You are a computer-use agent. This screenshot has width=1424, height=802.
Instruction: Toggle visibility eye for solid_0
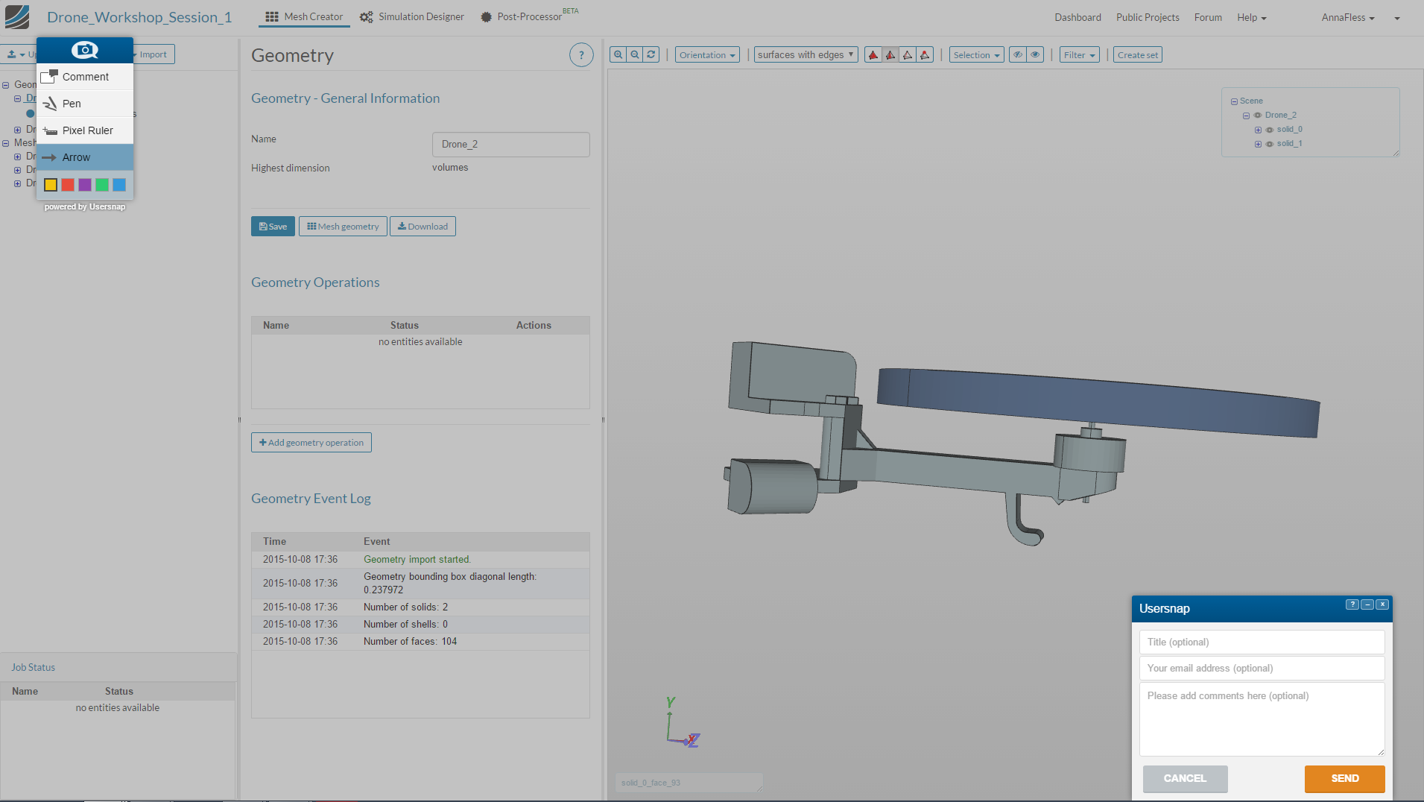click(x=1270, y=130)
